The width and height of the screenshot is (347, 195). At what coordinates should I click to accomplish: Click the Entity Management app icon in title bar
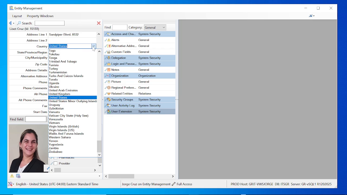coord(11,8)
